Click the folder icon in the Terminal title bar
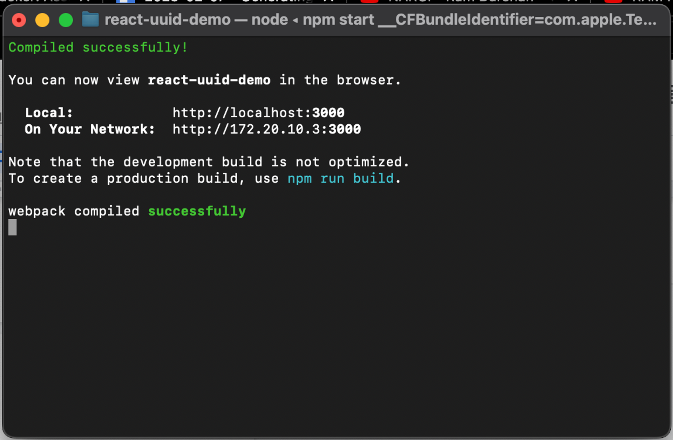The width and height of the screenshot is (673, 440). [90, 19]
